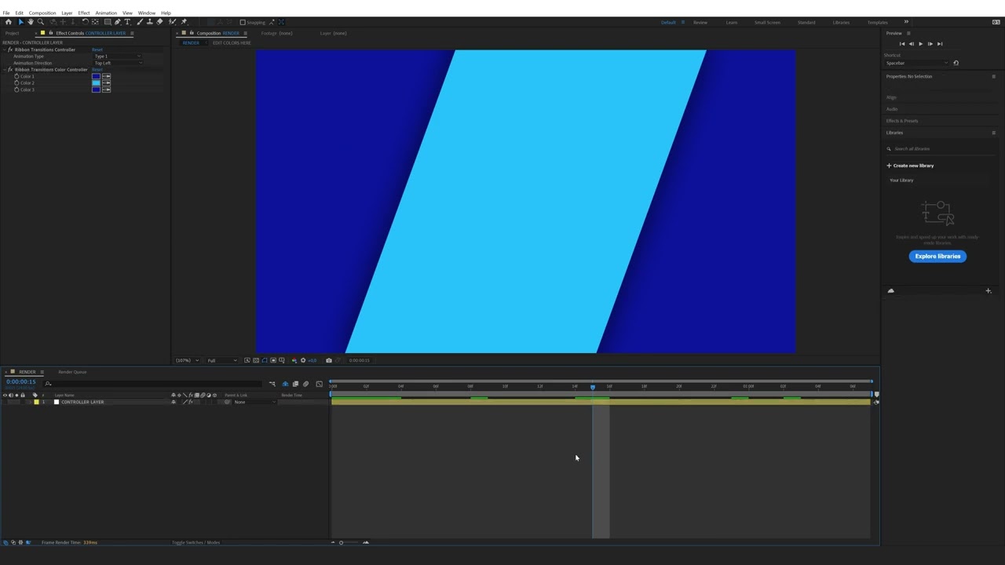
Task: Switch to the Project panel tab
Action: [x=12, y=33]
